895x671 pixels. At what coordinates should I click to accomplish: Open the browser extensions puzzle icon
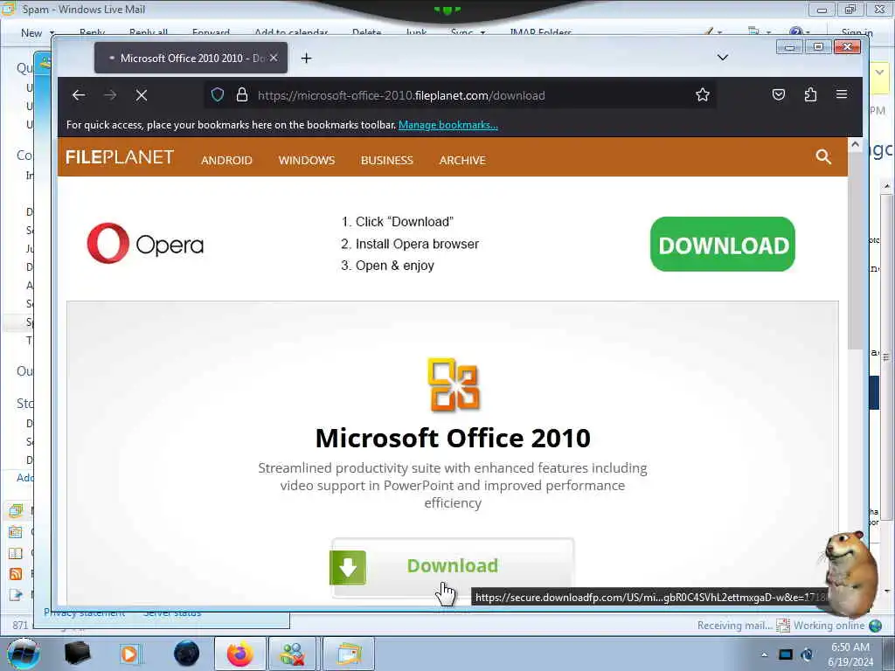(x=810, y=94)
